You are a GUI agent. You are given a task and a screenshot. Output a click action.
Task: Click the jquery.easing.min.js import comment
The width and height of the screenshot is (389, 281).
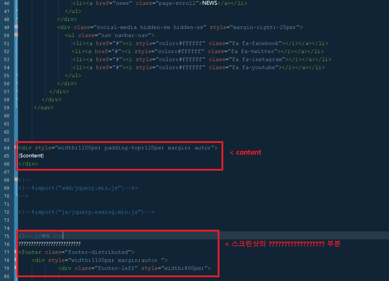point(87,212)
